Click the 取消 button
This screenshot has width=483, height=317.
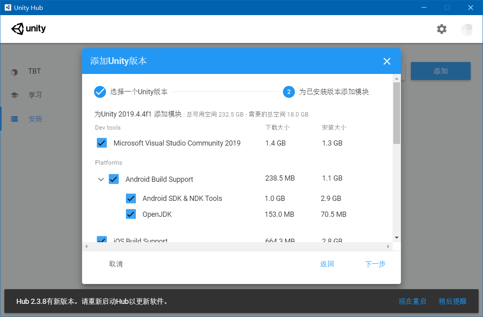click(116, 264)
